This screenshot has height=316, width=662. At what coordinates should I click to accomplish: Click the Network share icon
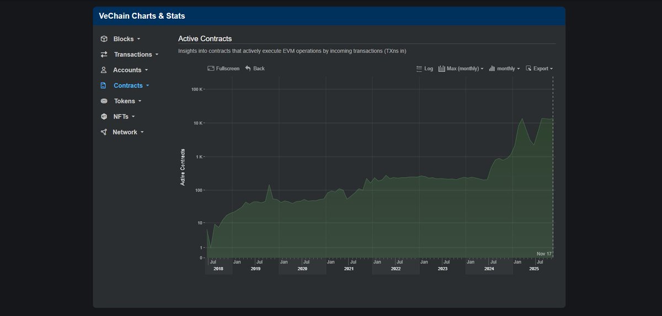click(104, 132)
